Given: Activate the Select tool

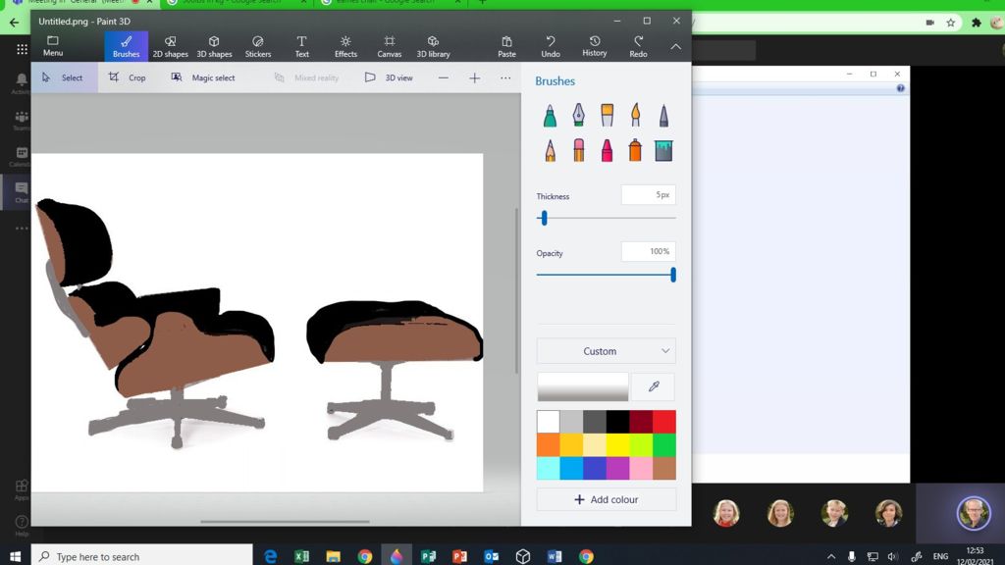Looking at the screenshot, I should pos(64,77).
